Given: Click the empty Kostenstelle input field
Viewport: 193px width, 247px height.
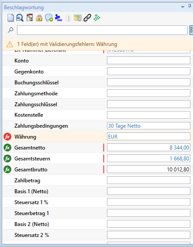Looking at the screenshot, I should (x=148, y=115).
